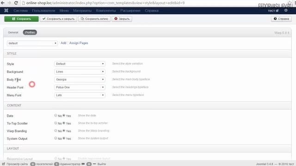Click the Add profile link
This screenshot has width=296, height=166.
pos(63,43)
